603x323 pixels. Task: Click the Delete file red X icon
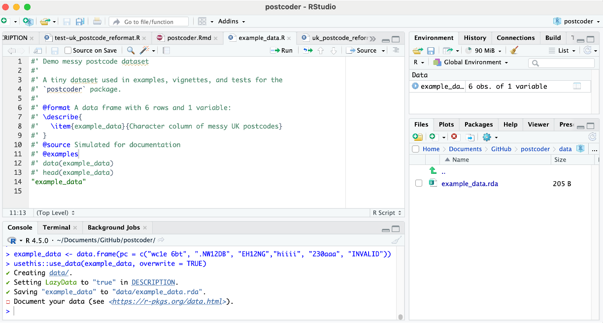[x=454, y=137]
